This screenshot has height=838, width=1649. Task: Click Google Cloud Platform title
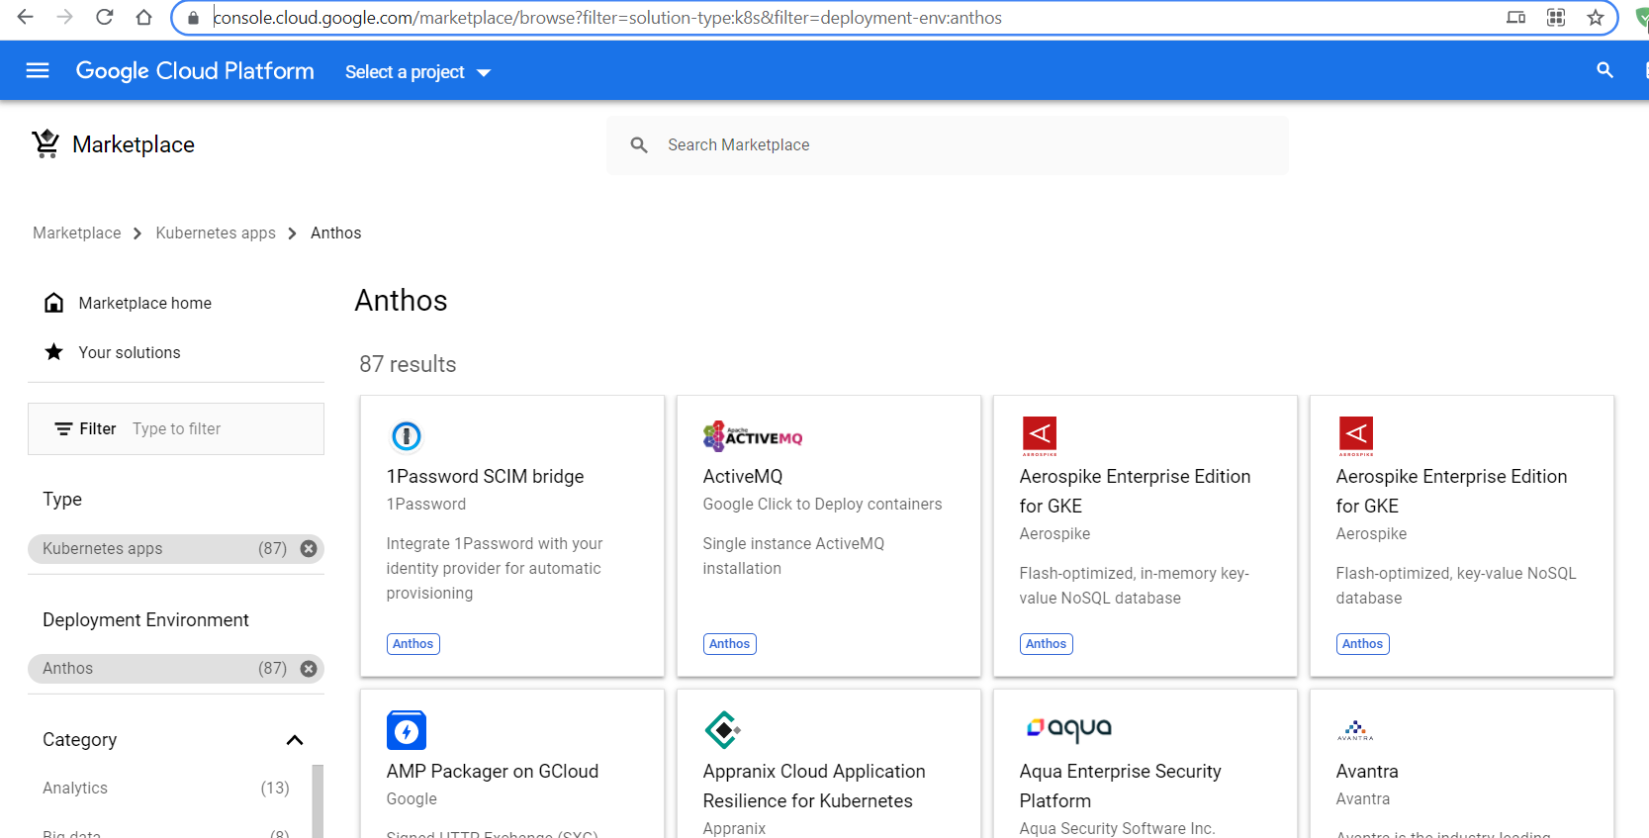(x=195, y=71)
